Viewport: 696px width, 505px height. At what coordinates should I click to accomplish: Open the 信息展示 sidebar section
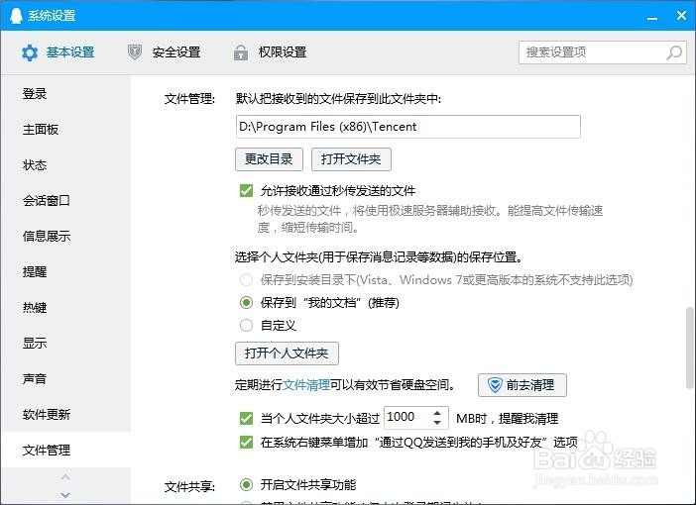(65, 236)
